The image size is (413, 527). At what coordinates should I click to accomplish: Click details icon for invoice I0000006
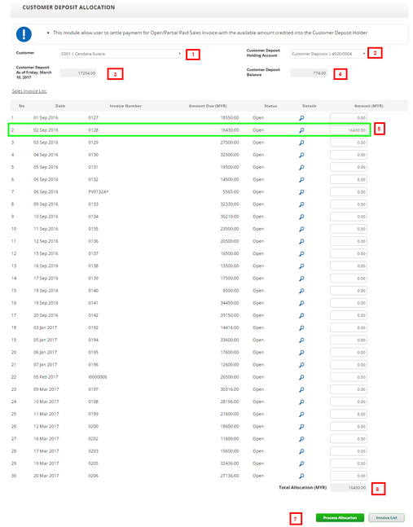point(301,377)
